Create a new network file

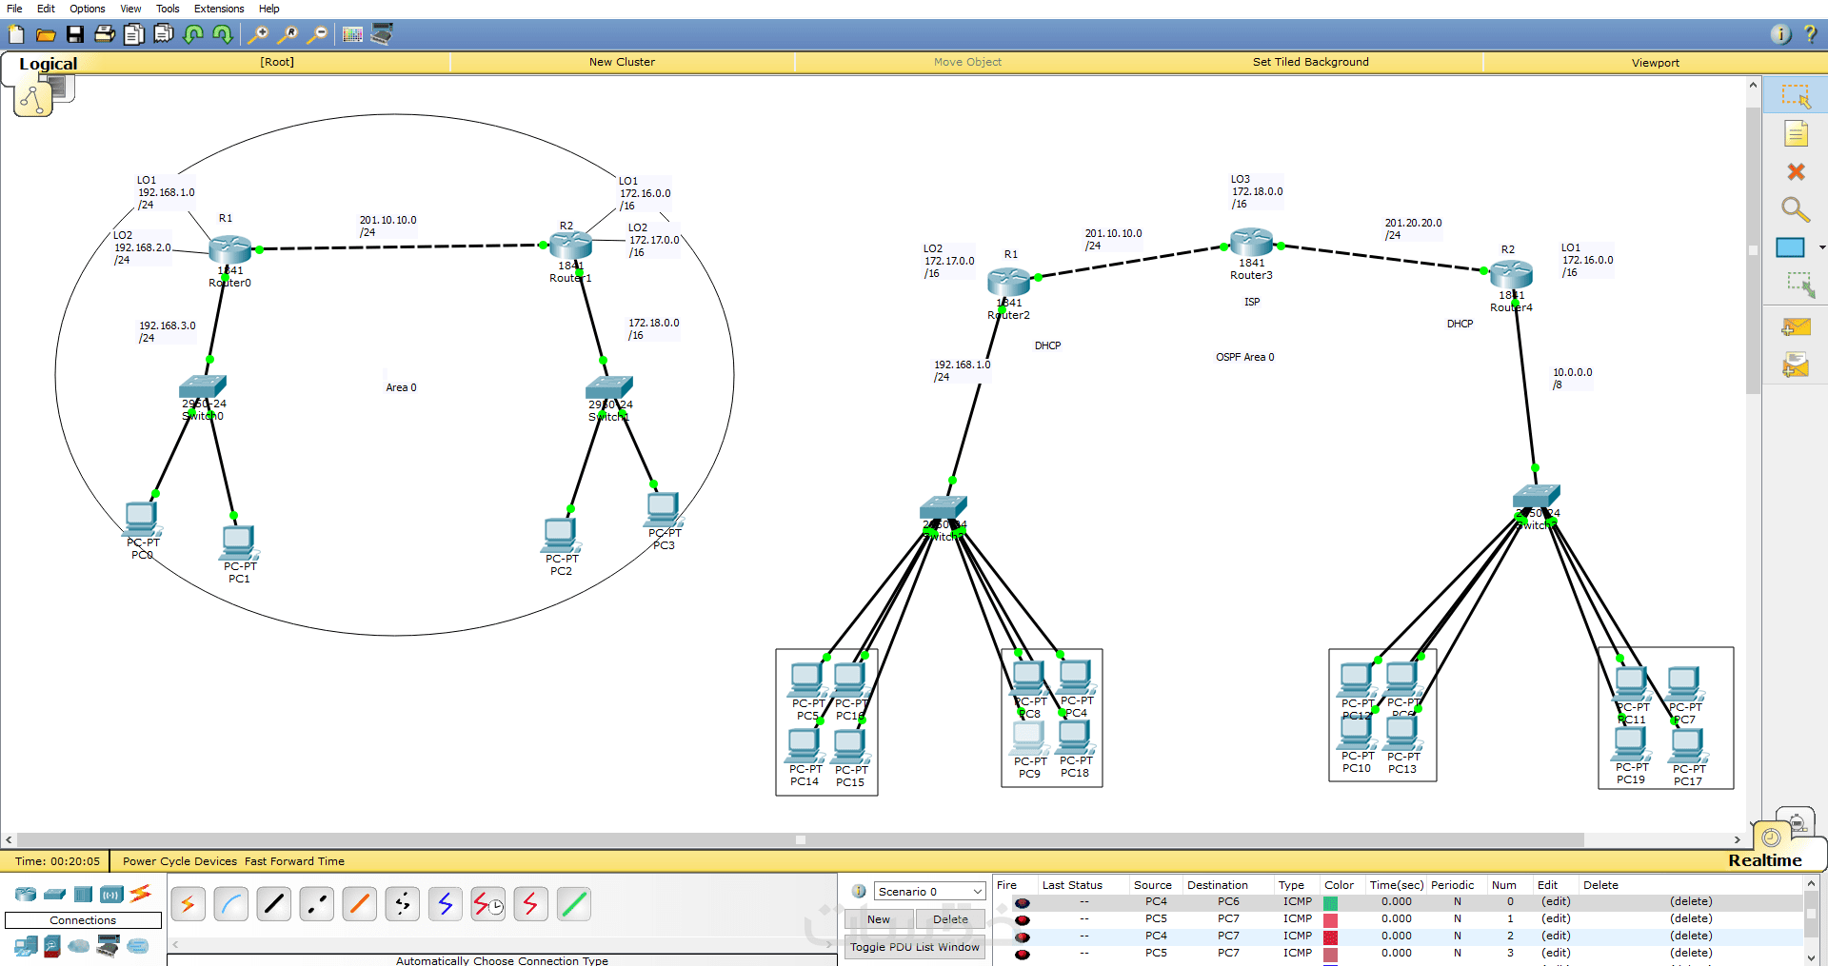click(x=16, y=35)
